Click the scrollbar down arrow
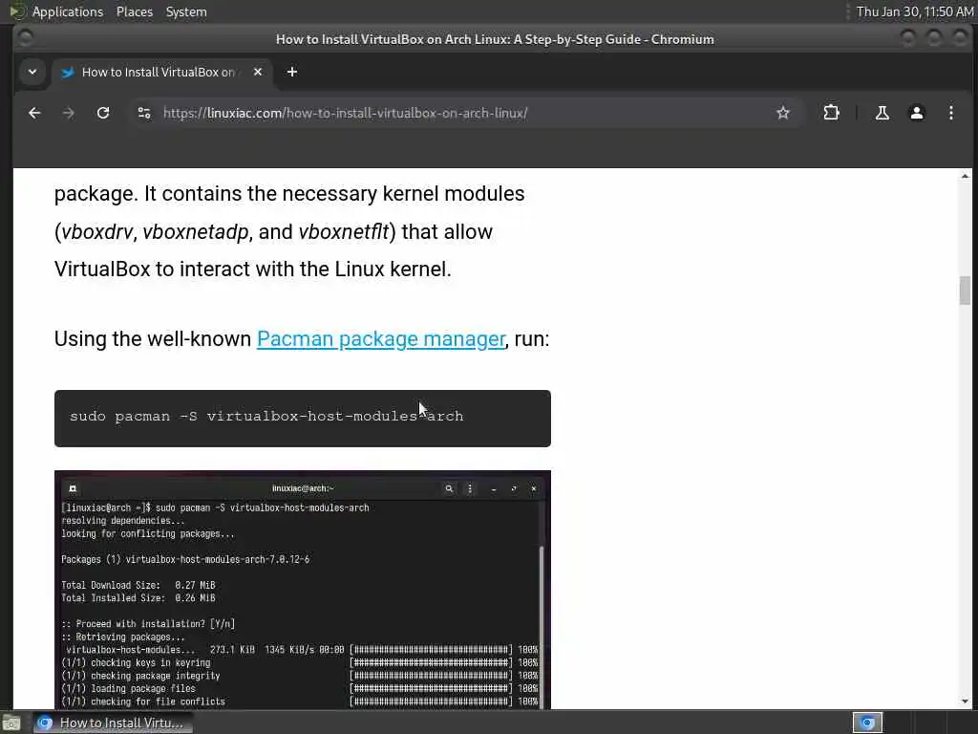This screenshot has width=978, height=734. click(965, 701)
